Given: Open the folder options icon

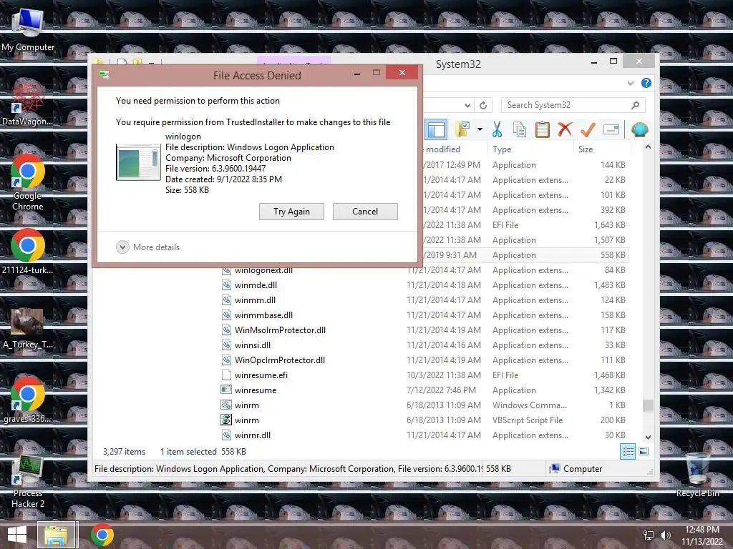Looking at the screenshot, I should [462, 129].
